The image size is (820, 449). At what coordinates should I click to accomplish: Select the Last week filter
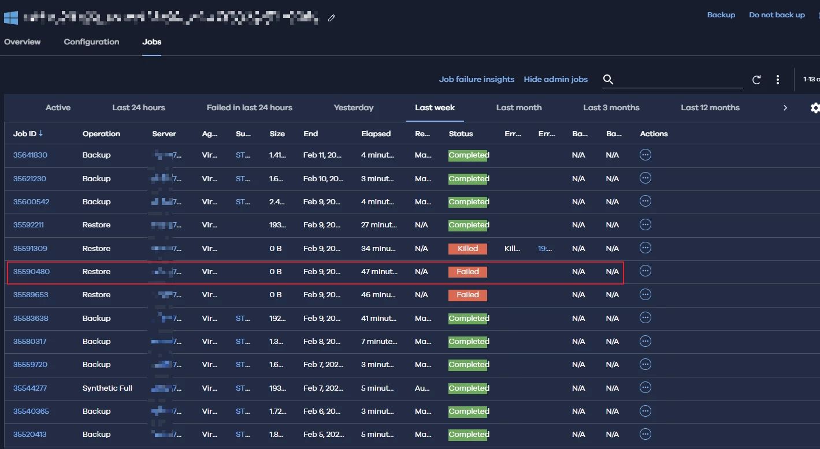(x=435, y=107)
